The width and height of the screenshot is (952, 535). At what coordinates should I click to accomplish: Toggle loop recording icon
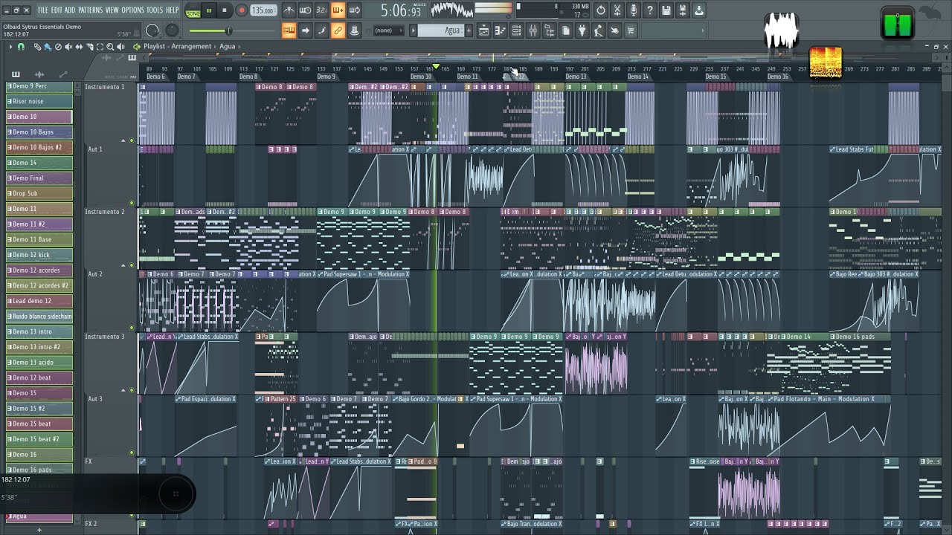click(x=355, y=10)
